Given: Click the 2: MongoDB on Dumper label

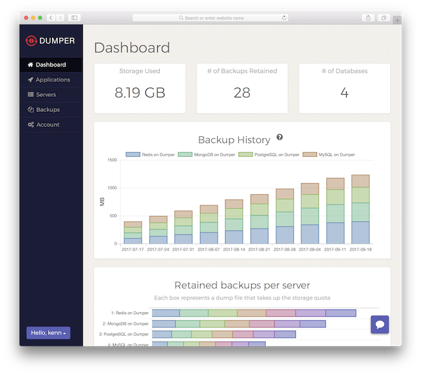Looking at the screenshot, I should (x=126, y=324).
